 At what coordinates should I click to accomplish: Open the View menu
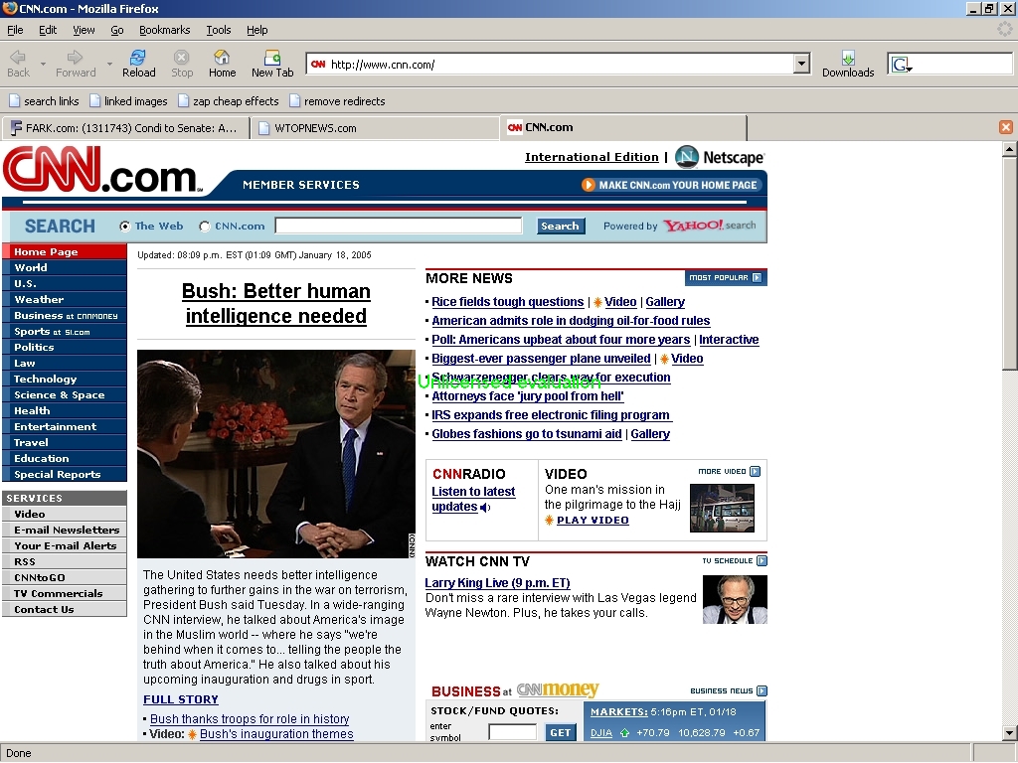84,30
